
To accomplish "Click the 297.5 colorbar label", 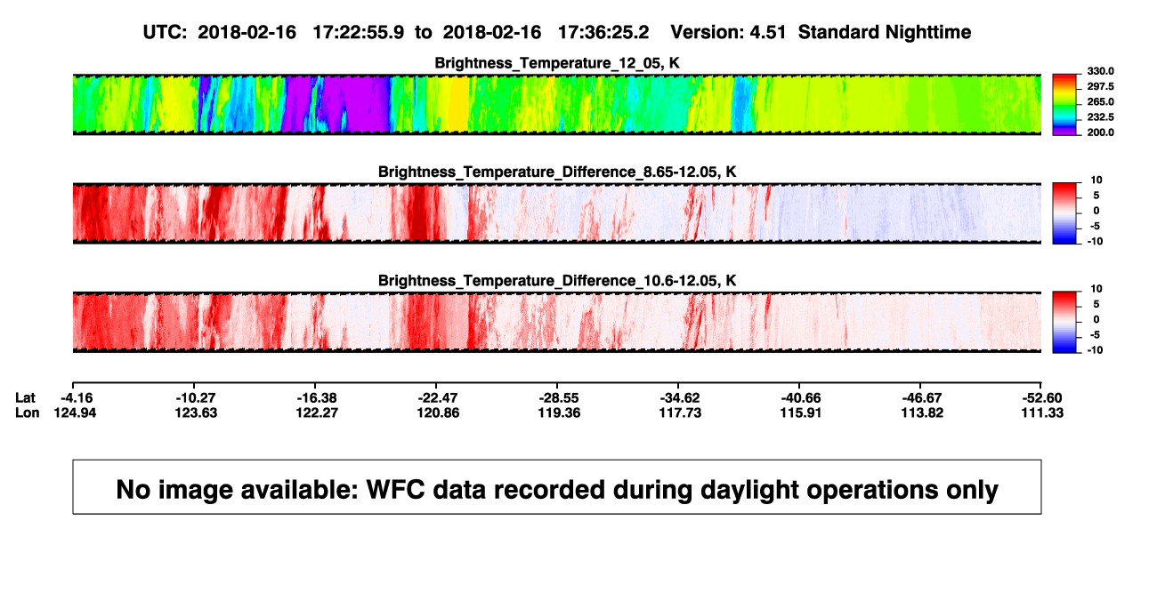I will coord(1099,87).
